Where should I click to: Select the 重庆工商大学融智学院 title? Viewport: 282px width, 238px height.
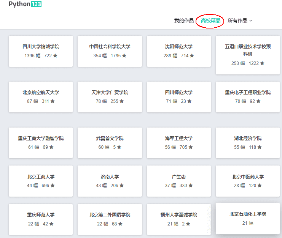[41, 139]
